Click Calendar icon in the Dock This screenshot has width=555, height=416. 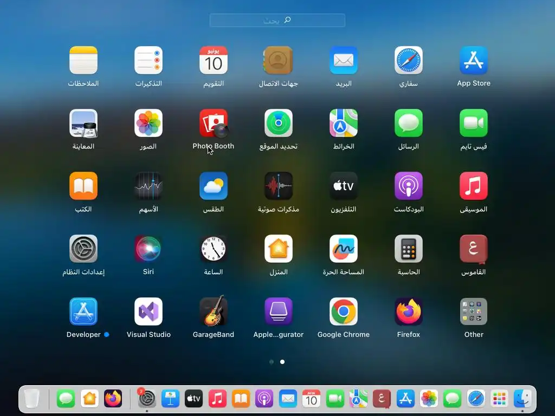point(311,399)
